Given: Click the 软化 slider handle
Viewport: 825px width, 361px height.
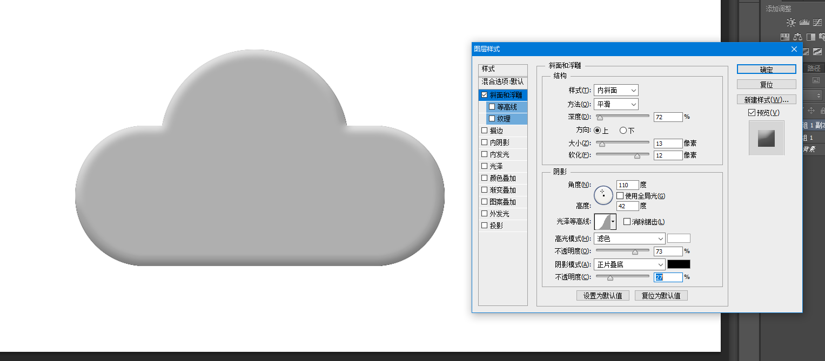Looking at the screenshot, I should (x=637, y=155).
